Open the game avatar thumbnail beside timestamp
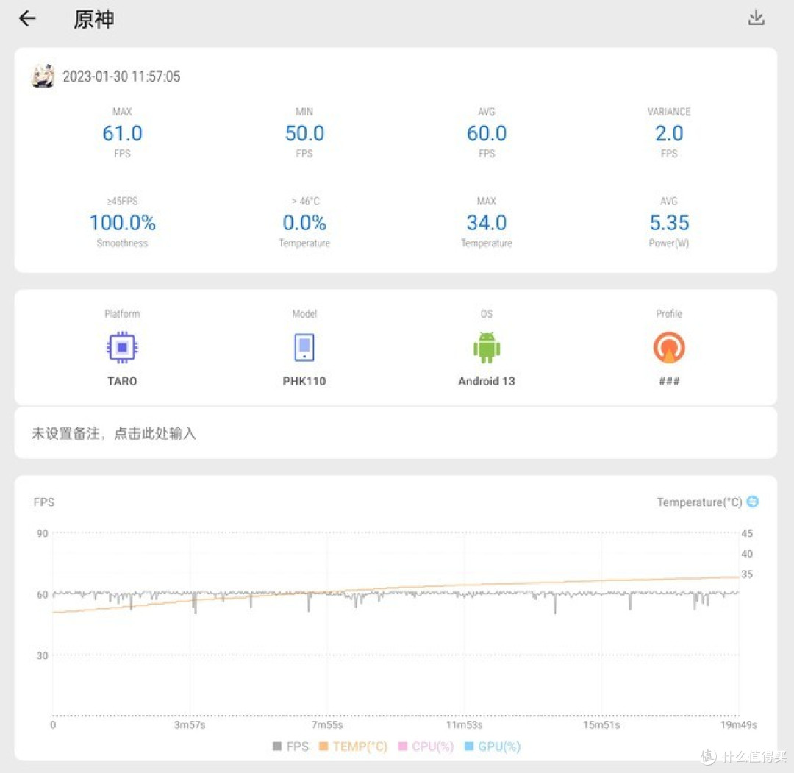794x773 pixels. pos(43,76)
